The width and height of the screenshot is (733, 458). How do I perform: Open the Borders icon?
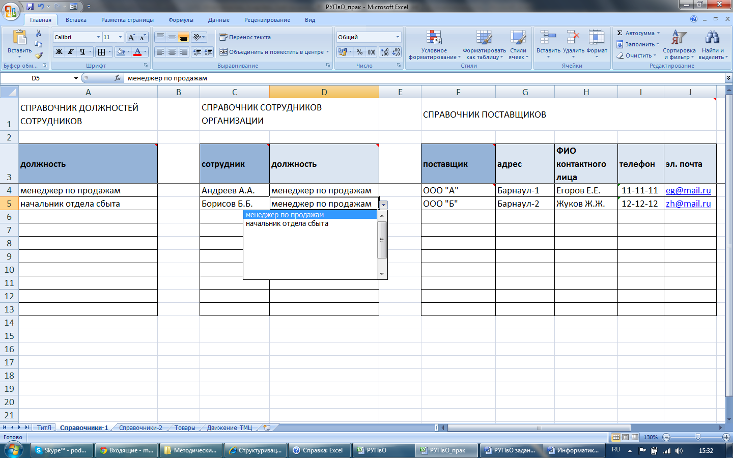pyautogui.click(x=101, y=52)
